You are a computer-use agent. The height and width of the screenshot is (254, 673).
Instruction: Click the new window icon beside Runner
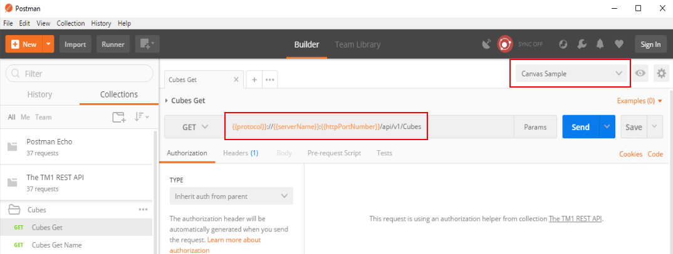(148, 44)
